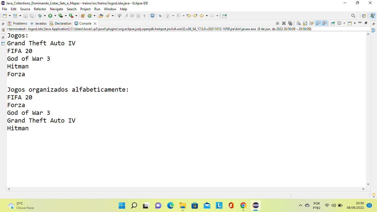The height and width of the screenshot is (212, 377).
Task: Click the magnifier Search icon at top right
Action: pyautogui.click(x=353, y=16)
